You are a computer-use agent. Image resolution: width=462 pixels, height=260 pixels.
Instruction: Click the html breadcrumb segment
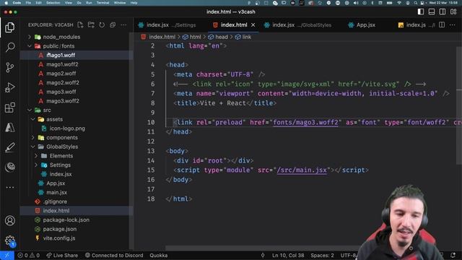coord(192,37)
